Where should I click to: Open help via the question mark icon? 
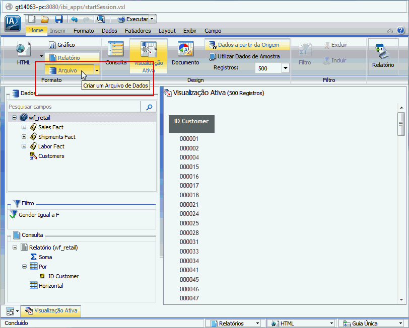[400, 31]
